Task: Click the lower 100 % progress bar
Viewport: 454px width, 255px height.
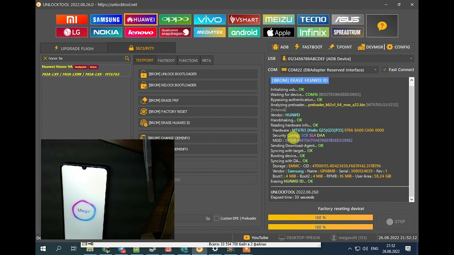Action: pos(320,227)
